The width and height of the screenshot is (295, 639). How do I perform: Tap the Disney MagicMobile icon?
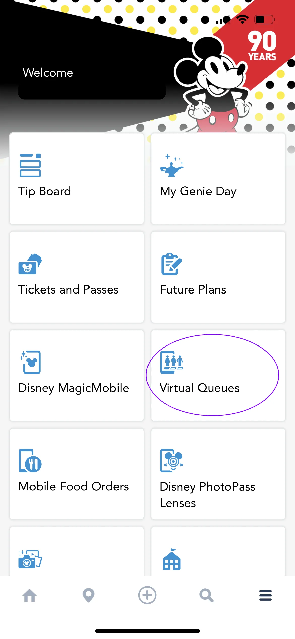[x=31, y=362]
